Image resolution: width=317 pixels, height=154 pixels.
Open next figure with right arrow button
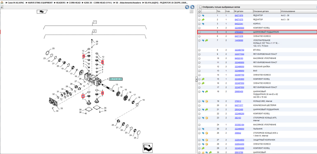click(192, 7)
